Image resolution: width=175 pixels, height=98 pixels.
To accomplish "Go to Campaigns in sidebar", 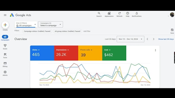I will (x=5, y=38).
